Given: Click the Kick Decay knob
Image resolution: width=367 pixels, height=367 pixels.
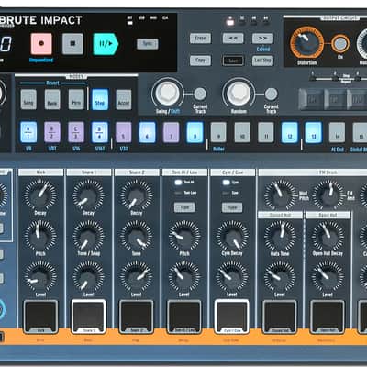Looking at the screenshot, I should coord(40,195).
